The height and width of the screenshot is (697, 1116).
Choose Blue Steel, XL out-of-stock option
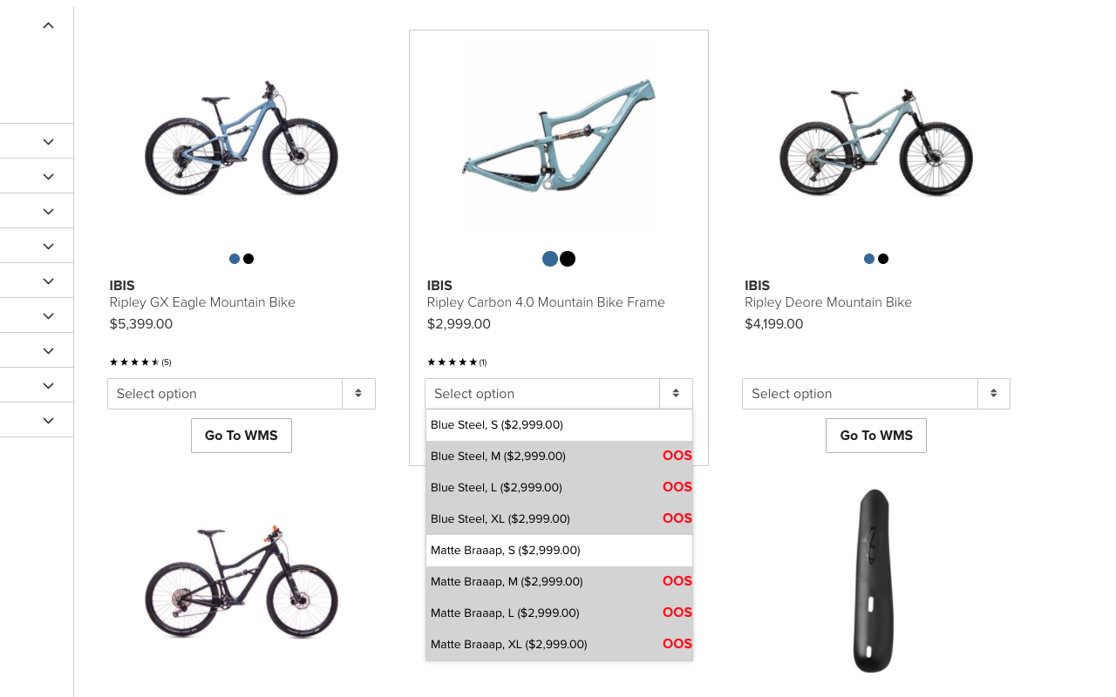point(559,519)
